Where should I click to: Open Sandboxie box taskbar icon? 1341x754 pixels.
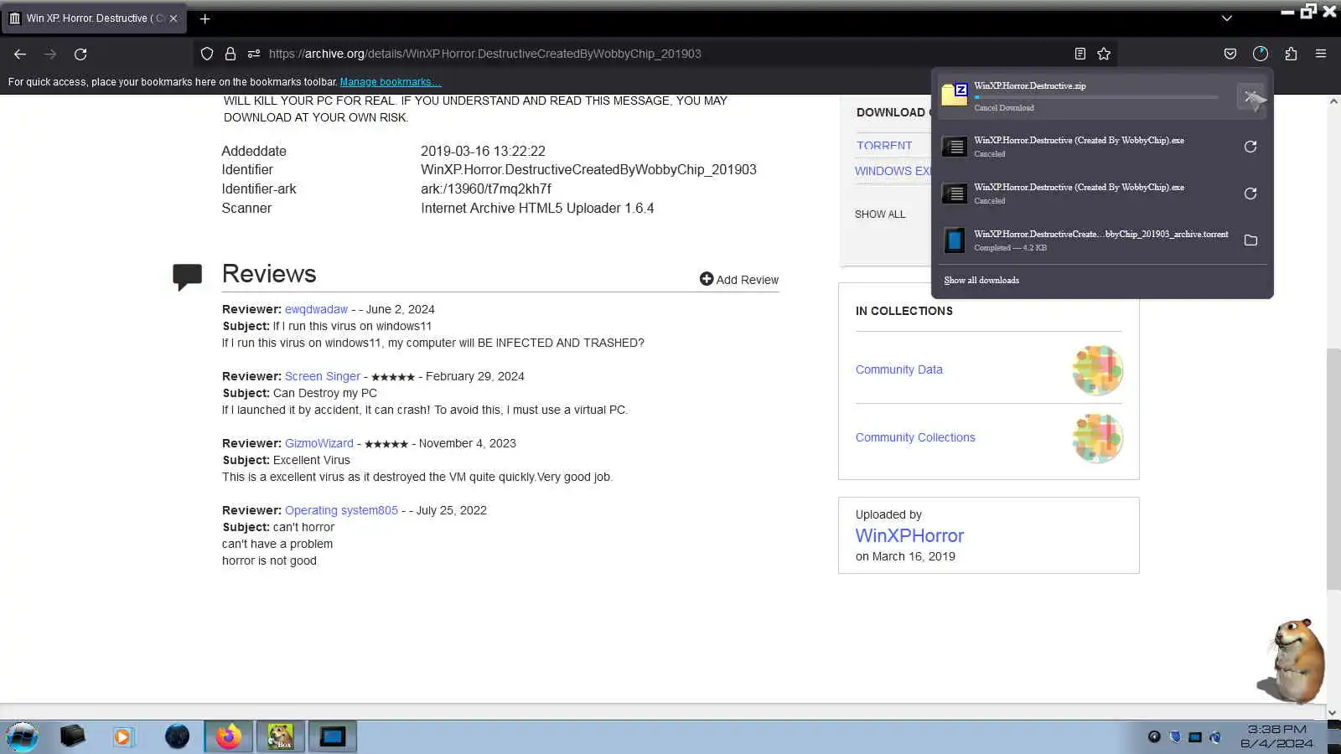pyautogui.click(x=280, y=737)
